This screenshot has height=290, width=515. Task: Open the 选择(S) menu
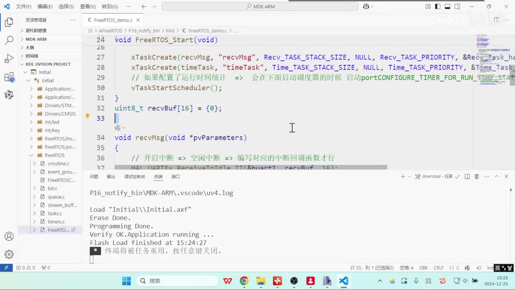click(x=66, y=6)
